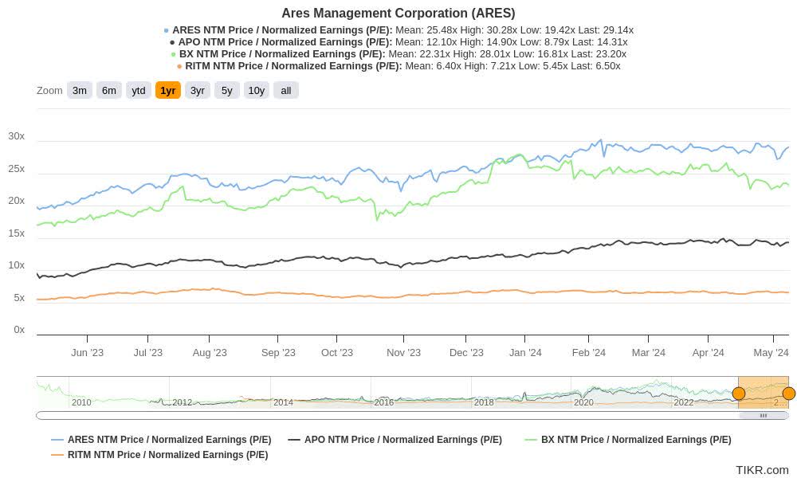Select the 3m zoom range

(79, 90)
